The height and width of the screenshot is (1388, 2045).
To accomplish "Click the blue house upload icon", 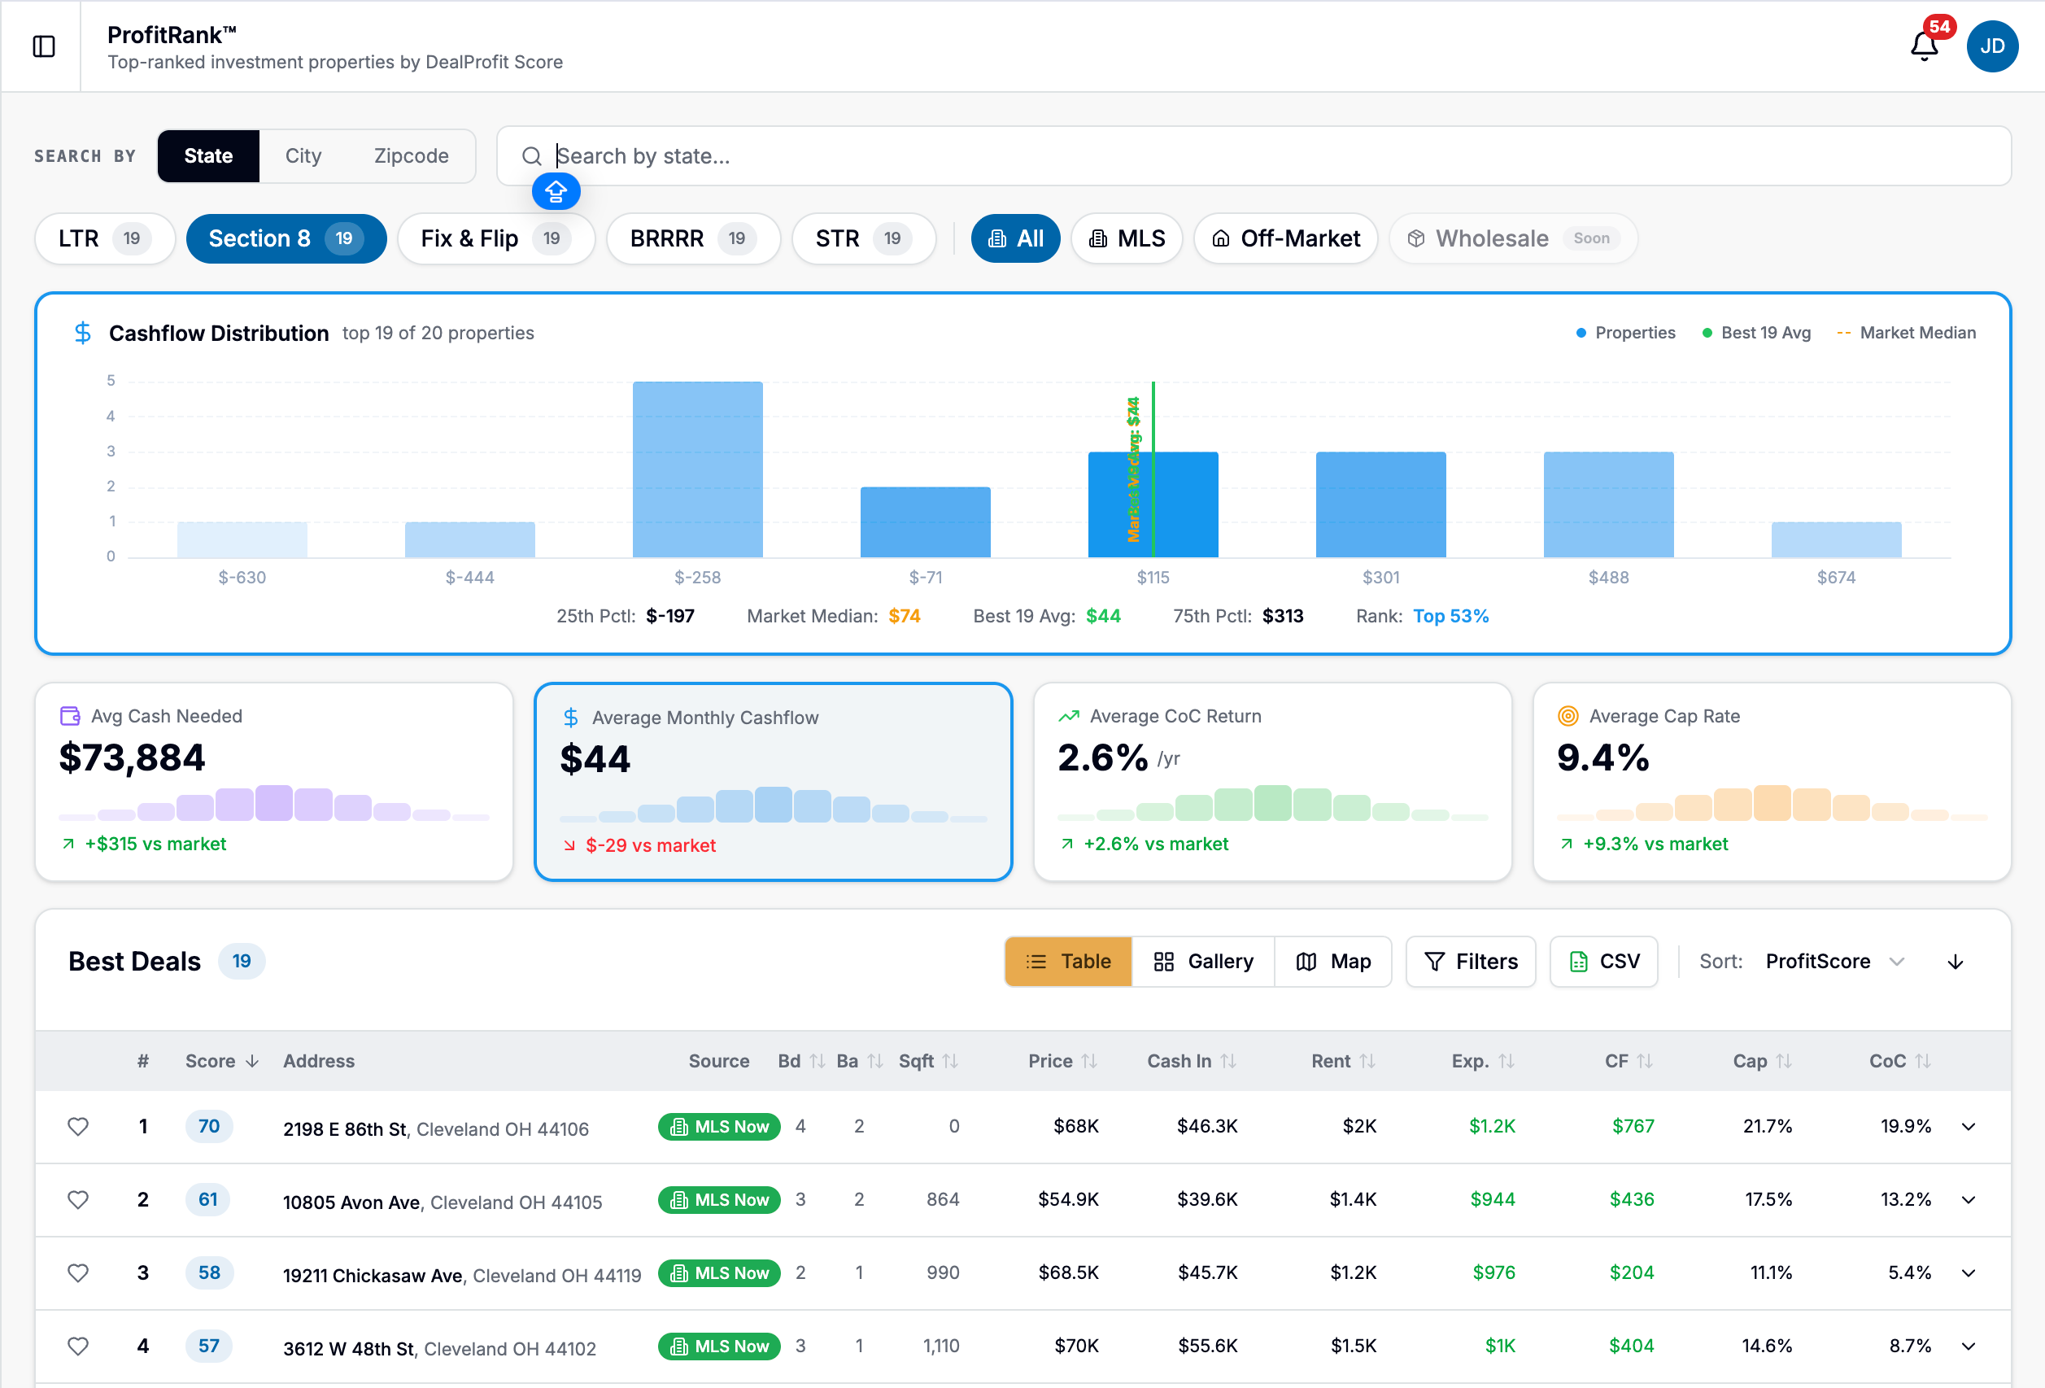I will tap(556, 191).
